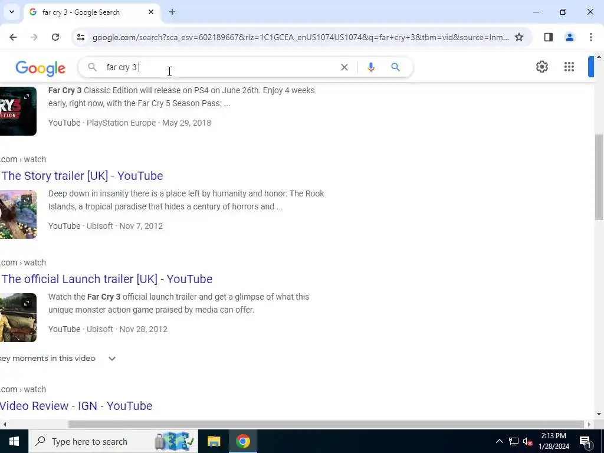The image size is (604, 453).
Task: Open The Story trailer [UK] - YouTube result
Action: 81,176
